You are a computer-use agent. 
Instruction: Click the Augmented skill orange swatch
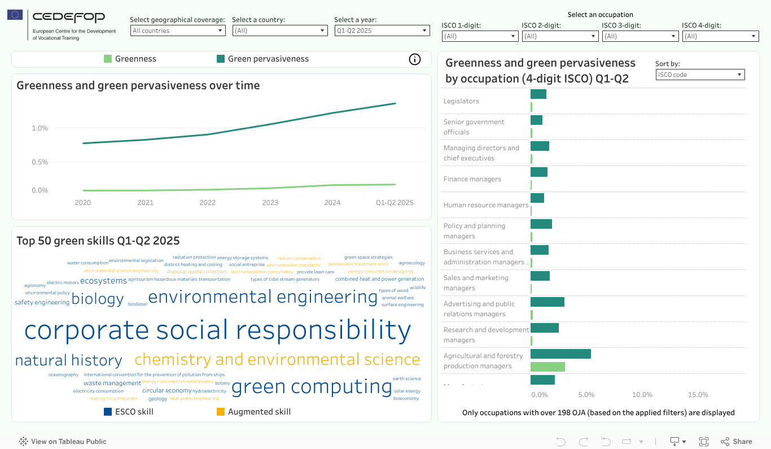tap(221, 412)
